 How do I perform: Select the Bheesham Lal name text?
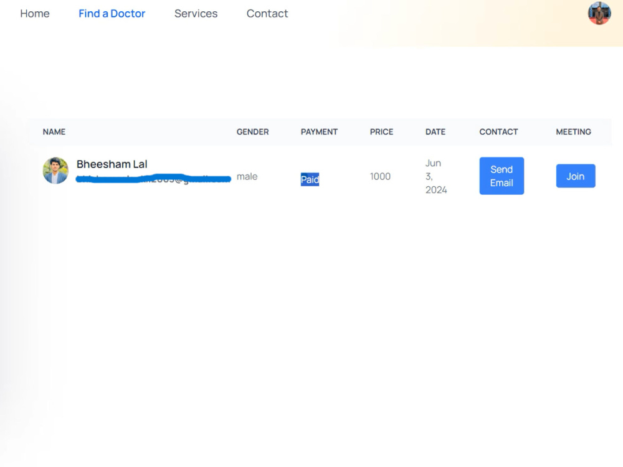point(112,164)
